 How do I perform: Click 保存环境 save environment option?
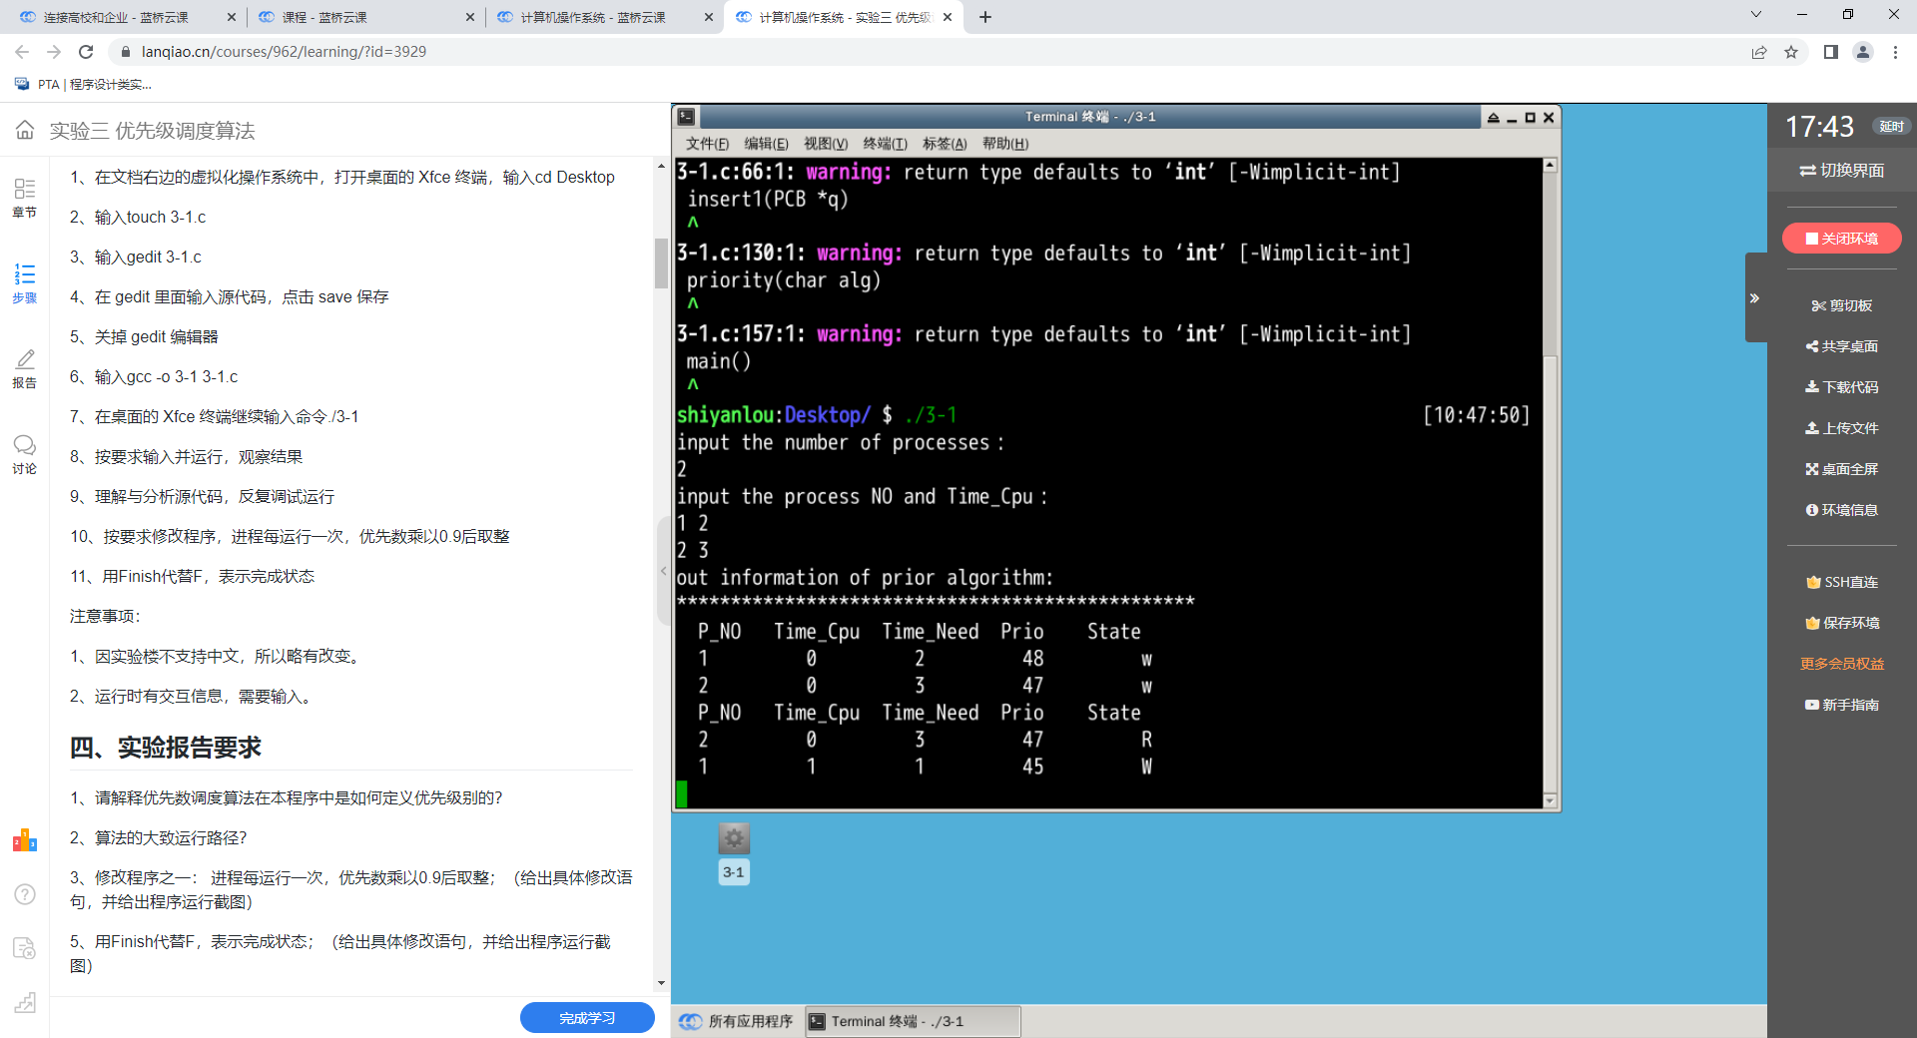pos(1842,623)
